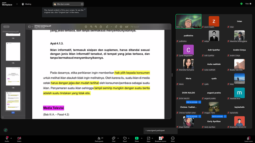
Task: Select page 177 thumbnail in PDF sidebar
Action: pos(13,101)
